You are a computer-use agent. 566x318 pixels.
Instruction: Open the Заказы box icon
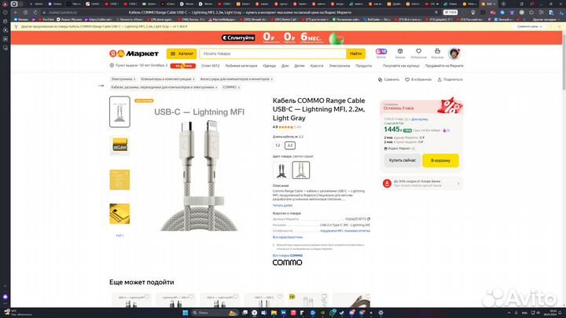point(400,53)
